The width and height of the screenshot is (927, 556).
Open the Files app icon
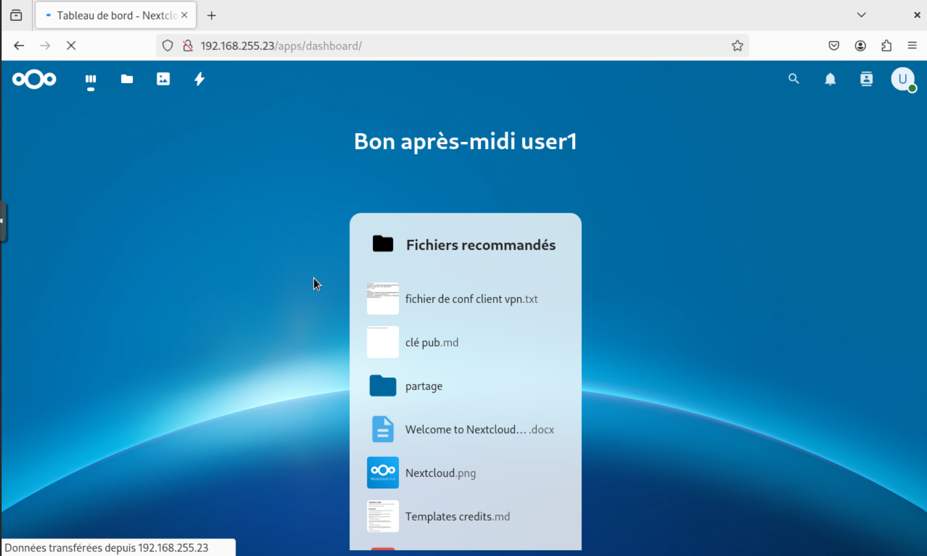127,80
